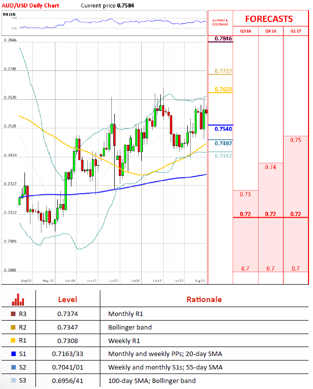Image resolution: width=313 pixels, height=389 pixels.
Task: Click the 100-day SMA; Bollinger band rationale
Action: coord(152,381)
